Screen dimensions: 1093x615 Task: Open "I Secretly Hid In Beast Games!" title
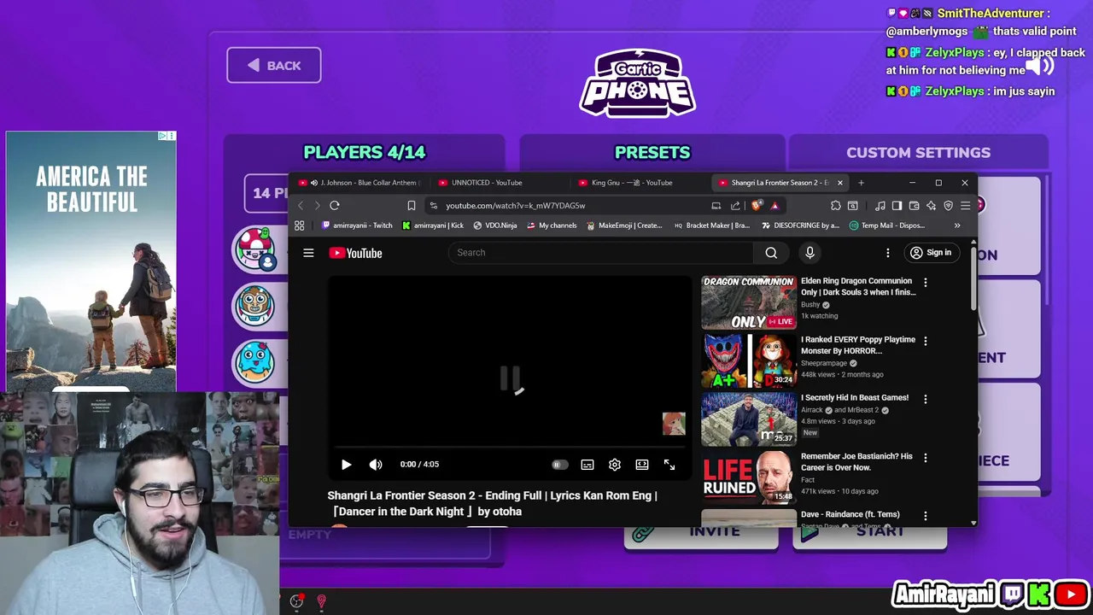pyautogui.click(x=855, y=398)
